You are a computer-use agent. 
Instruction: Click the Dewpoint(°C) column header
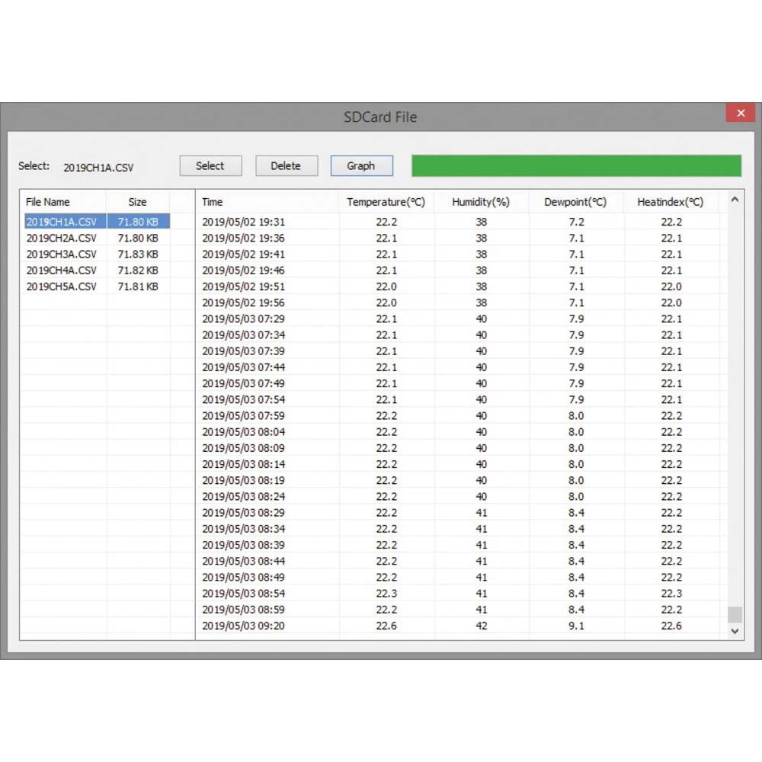point(575,202)
